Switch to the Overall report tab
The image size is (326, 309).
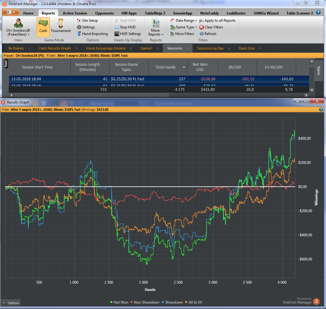tap(146, 48)
